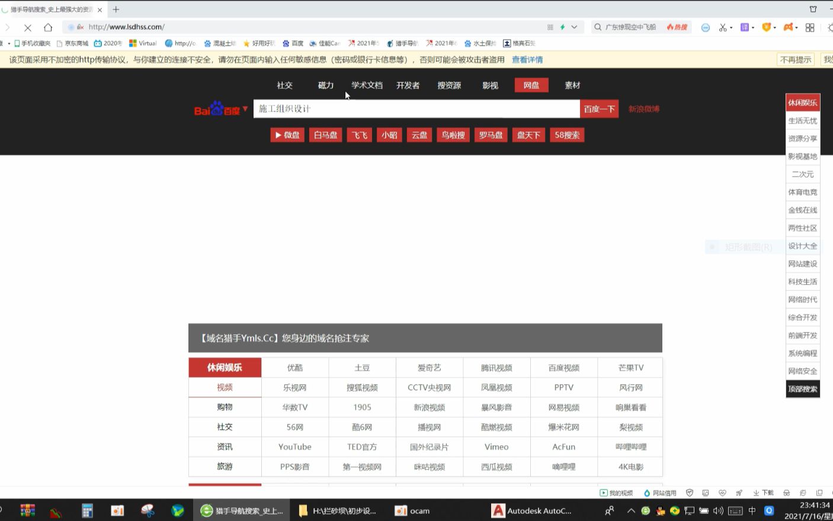Open the 下载 downloads status bar item
Screen dimensions: 833x521
tap(763, 493)
